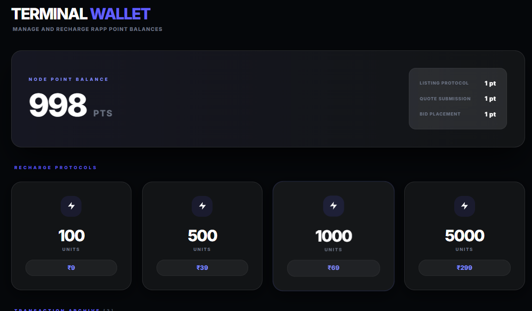Click the lightning icon on 5000 units card
532x311 pixels.
(x=464, y=206)
